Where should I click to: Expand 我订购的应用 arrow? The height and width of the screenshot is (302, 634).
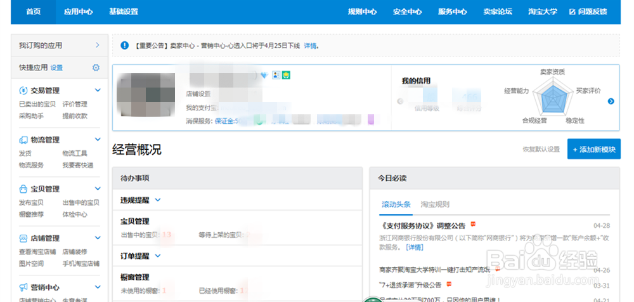pyautogui.click(x=98, y=45)
